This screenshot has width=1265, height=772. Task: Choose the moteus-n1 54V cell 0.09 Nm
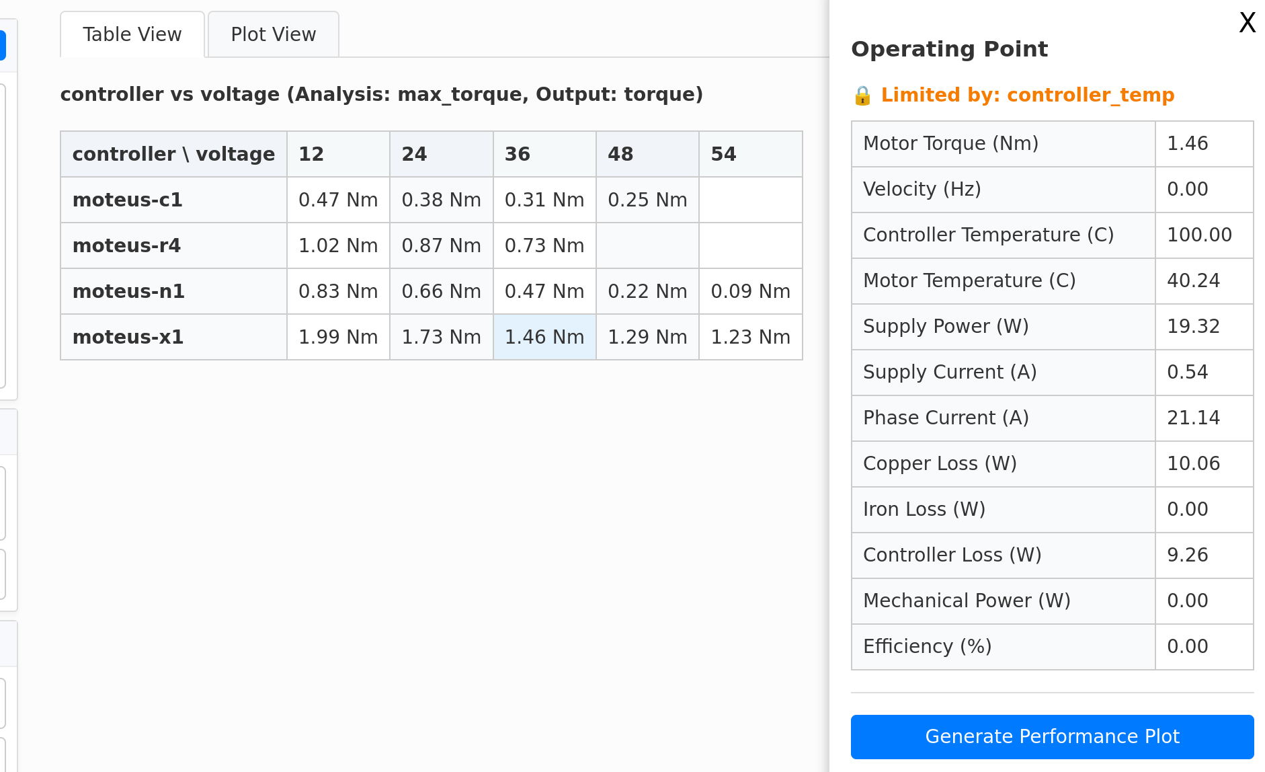click(750, 291)
